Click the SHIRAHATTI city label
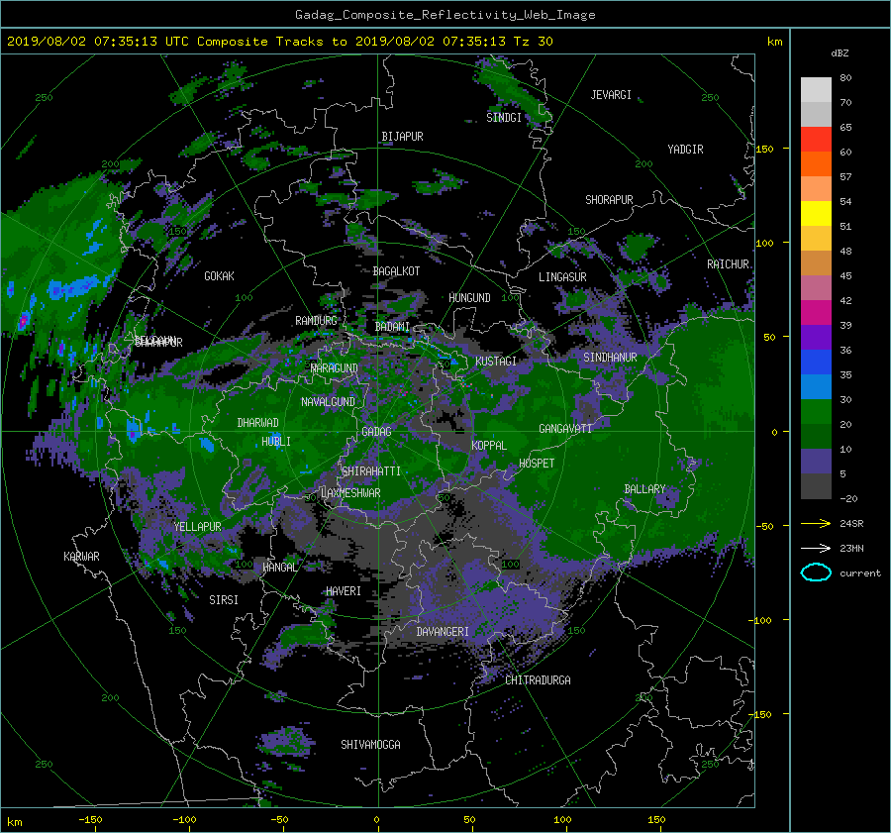 click(371, 471)
